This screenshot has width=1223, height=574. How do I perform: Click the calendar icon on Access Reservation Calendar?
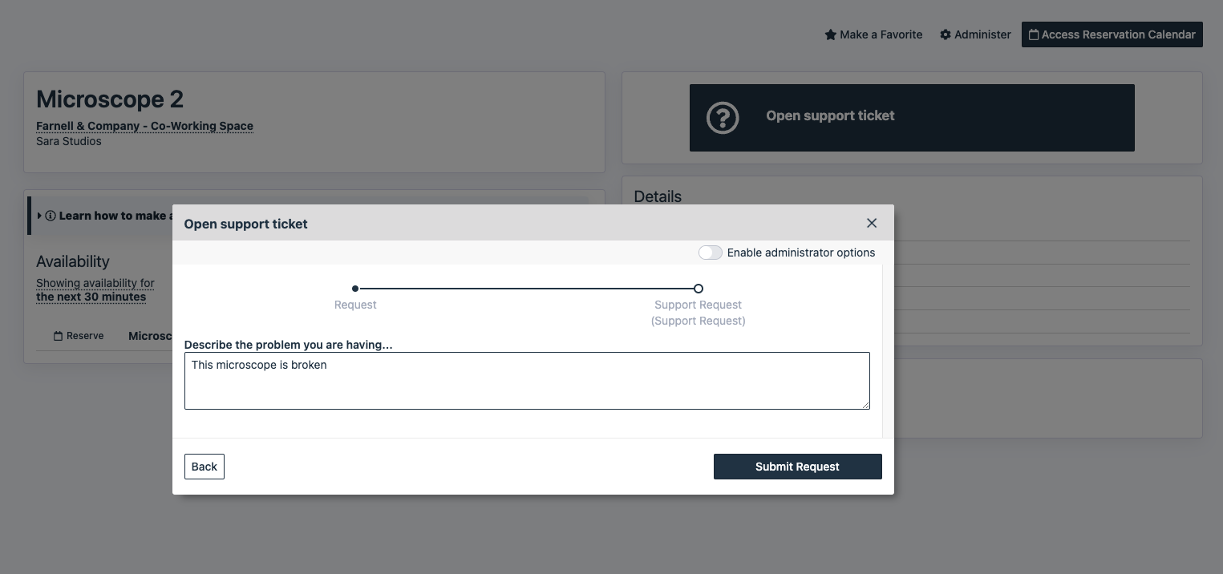(1034, 34)
